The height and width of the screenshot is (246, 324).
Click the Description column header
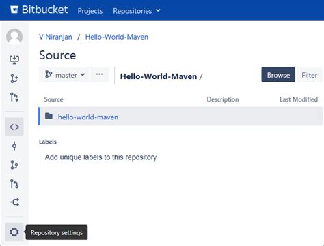pyautogui.click(x=223, y=99)
